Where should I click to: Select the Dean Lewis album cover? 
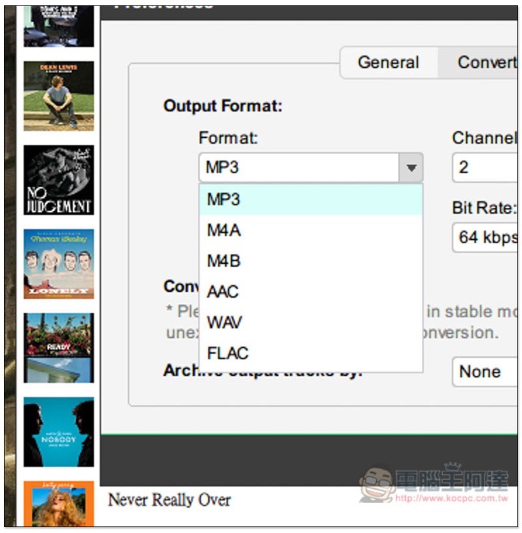(59, 96)
